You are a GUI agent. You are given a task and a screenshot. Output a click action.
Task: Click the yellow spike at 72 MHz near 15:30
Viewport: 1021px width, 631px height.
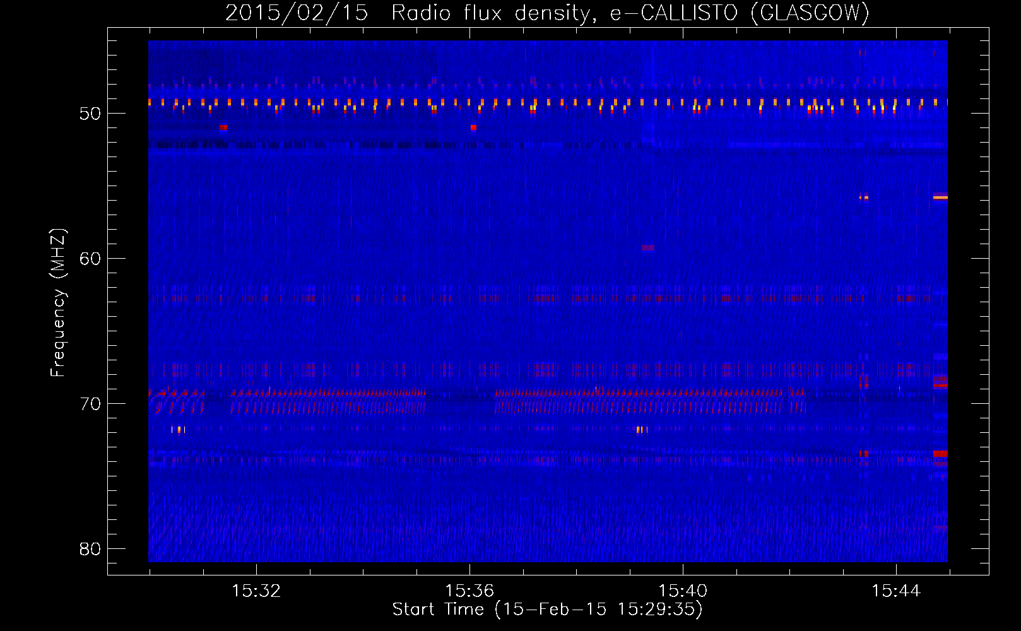coord(179,430)
